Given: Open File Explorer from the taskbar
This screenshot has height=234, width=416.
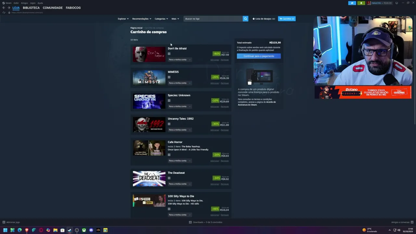Looking at the screenshot, I should (x=55, y=230).
